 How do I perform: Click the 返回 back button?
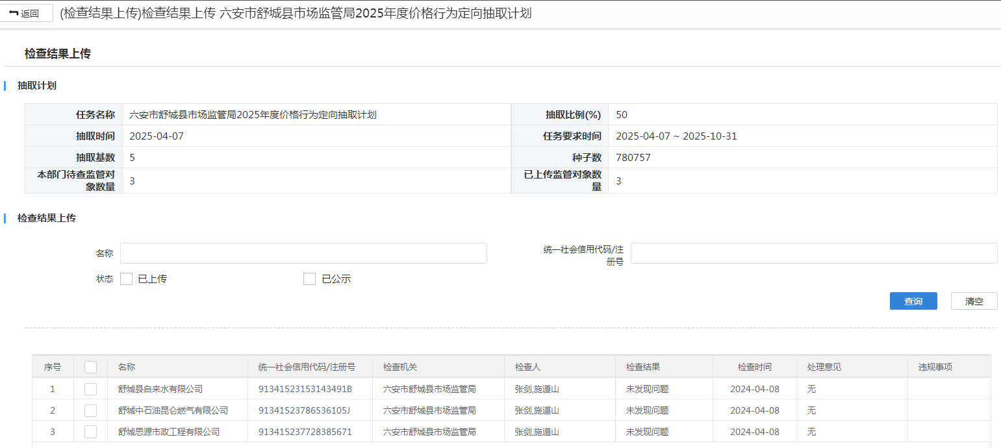point(25,13)
